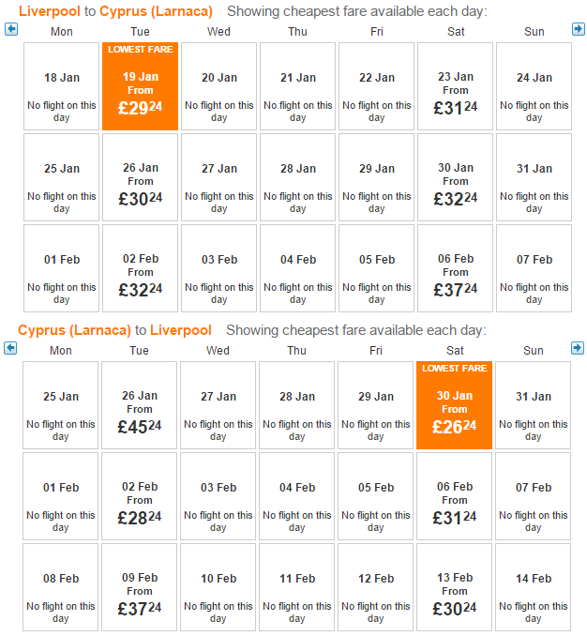Click the 18 Jan outbound no-flight cell
Image resolution: width=587 pixels, height=636 pixels.
coord(62,86)
